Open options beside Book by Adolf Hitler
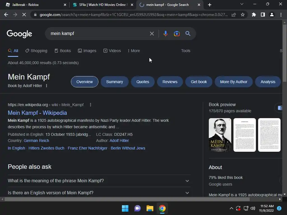This screenshot has height=215, width=287. click(x=47, y=86)
